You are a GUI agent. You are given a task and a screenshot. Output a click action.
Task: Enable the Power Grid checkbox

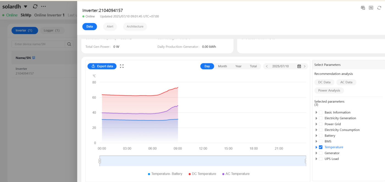[320, 124]
